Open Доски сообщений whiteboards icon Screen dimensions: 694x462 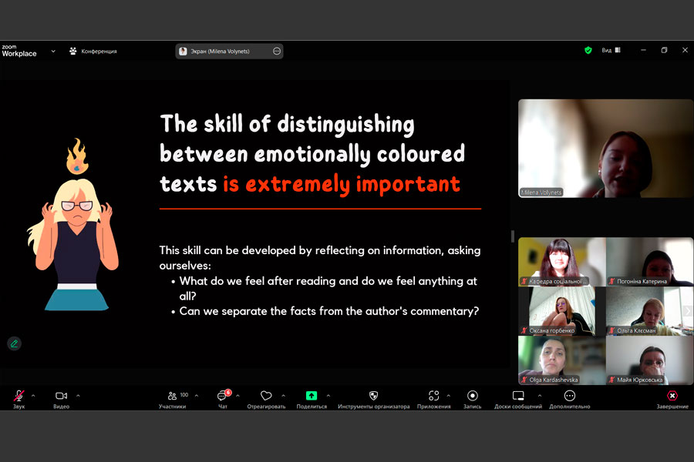pyautogui.click(x=518, y=396)
